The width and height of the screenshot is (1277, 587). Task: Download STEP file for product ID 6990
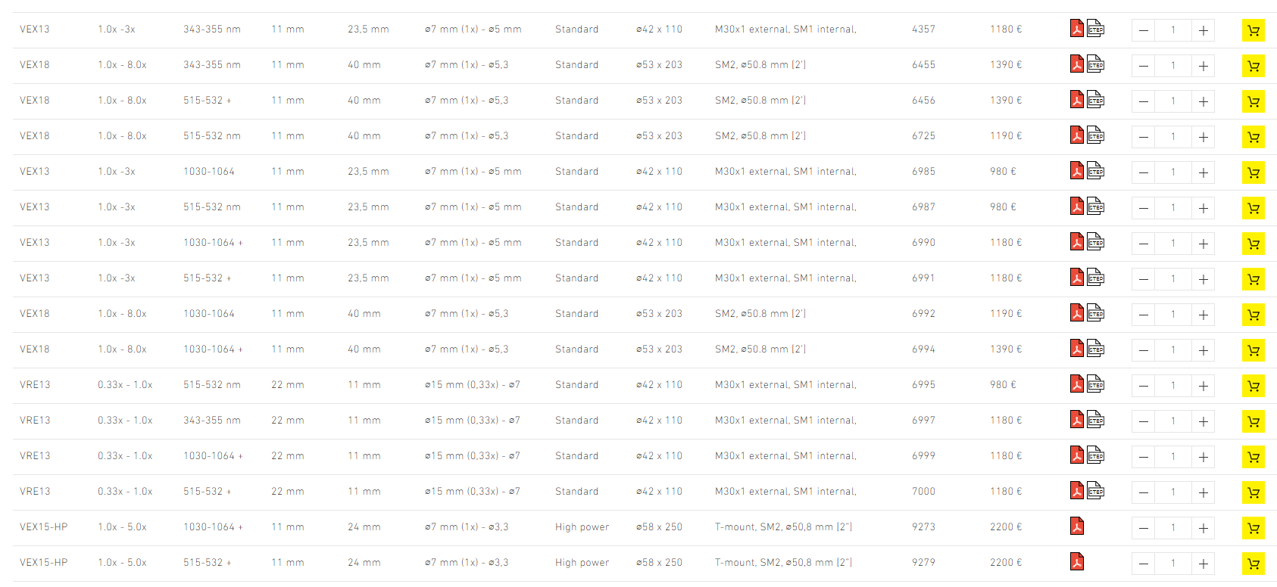pos(1095,242)
